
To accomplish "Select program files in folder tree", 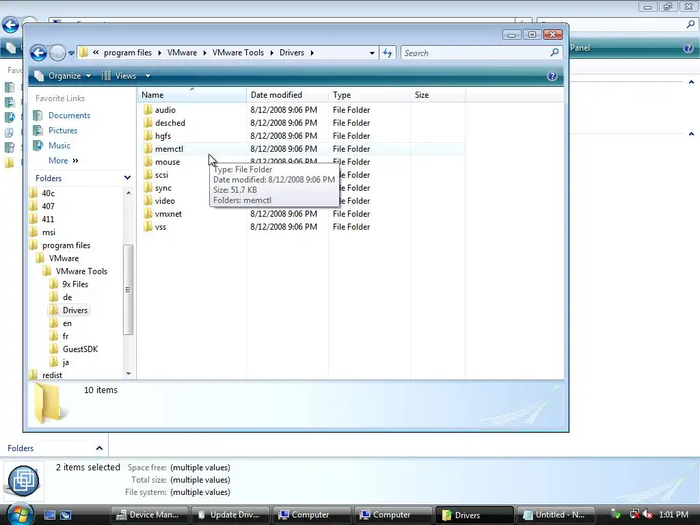I will point(66,245).
